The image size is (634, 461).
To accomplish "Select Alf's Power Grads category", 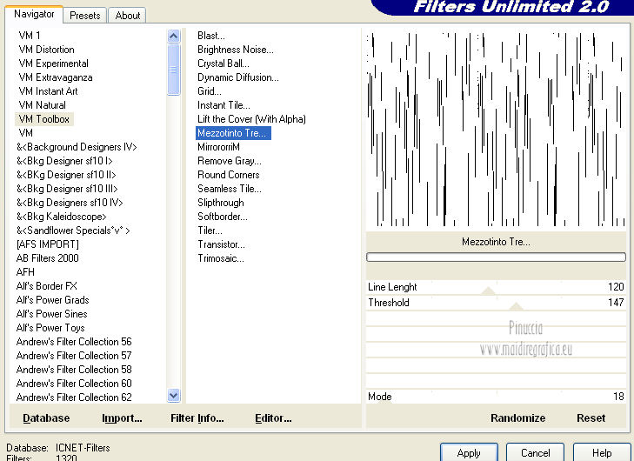I will click(x=52, y=299).
